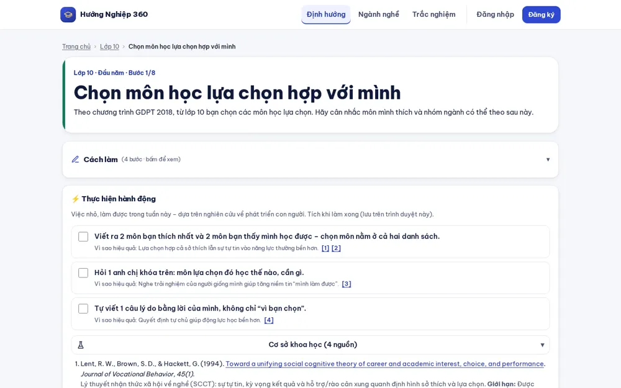Click the Đăng ký button

click(541, 15)
